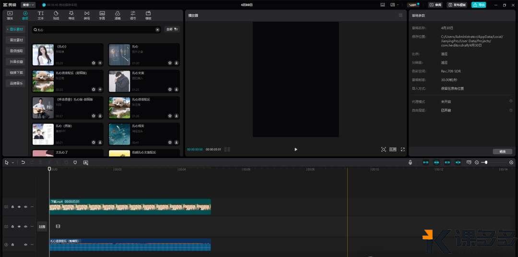Switch to the 特效 effects tab

71,15
